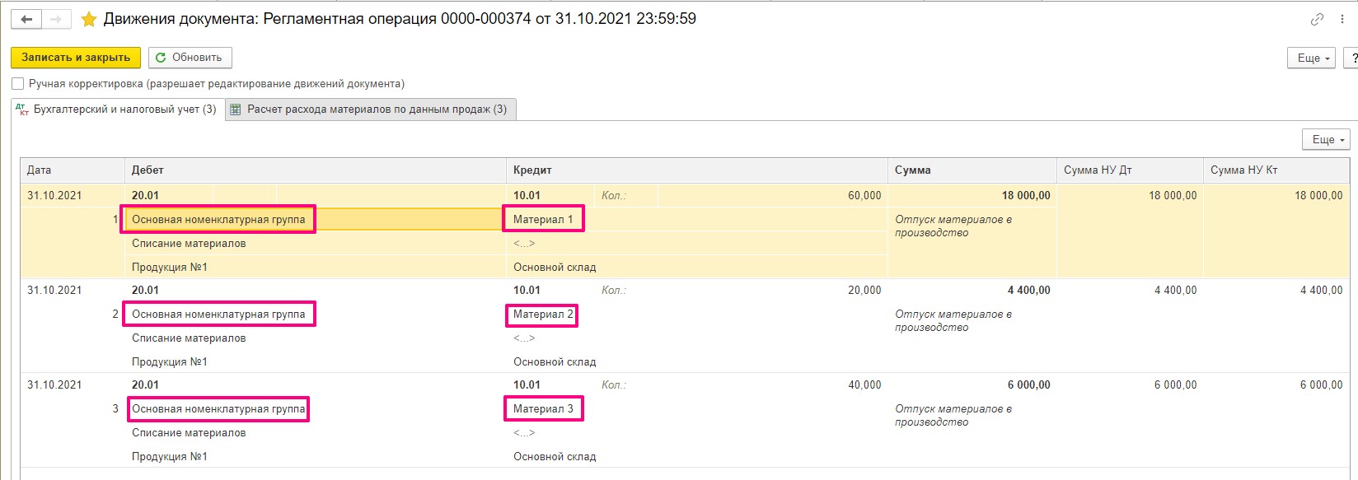Image resolution: width=1358 pixels, height=480 pixels.
Task: Click Сумма НУ Дт value 4 400,00
Action: pyautogui.click(x=1175, y=291)
